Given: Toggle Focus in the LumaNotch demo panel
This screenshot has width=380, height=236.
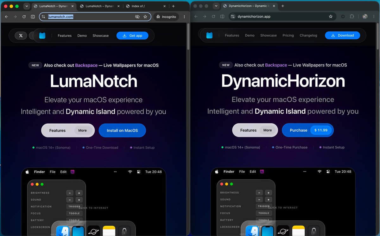Looking at the screenshot, I should click(74, 213).
